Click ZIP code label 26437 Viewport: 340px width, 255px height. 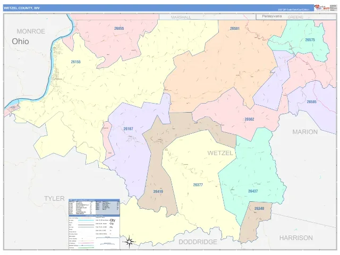click(253, 191)
